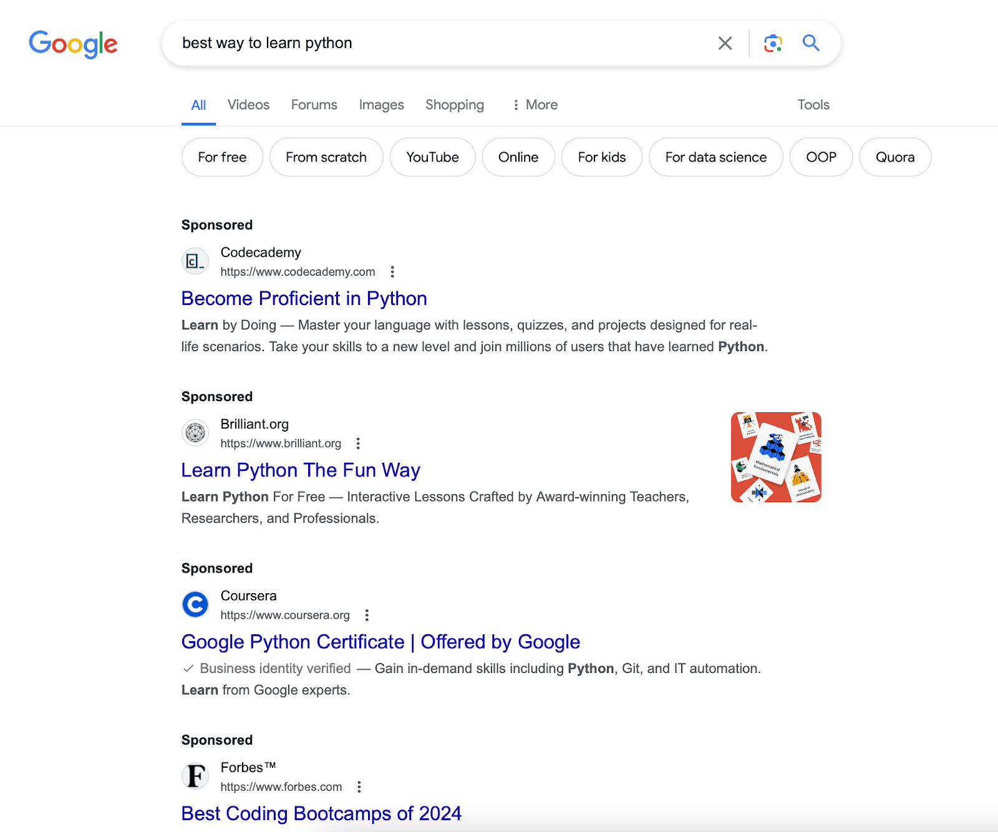Click the Brilliant.org ad thumbnail image
998x832 pixels.
(x=776, y=457)
